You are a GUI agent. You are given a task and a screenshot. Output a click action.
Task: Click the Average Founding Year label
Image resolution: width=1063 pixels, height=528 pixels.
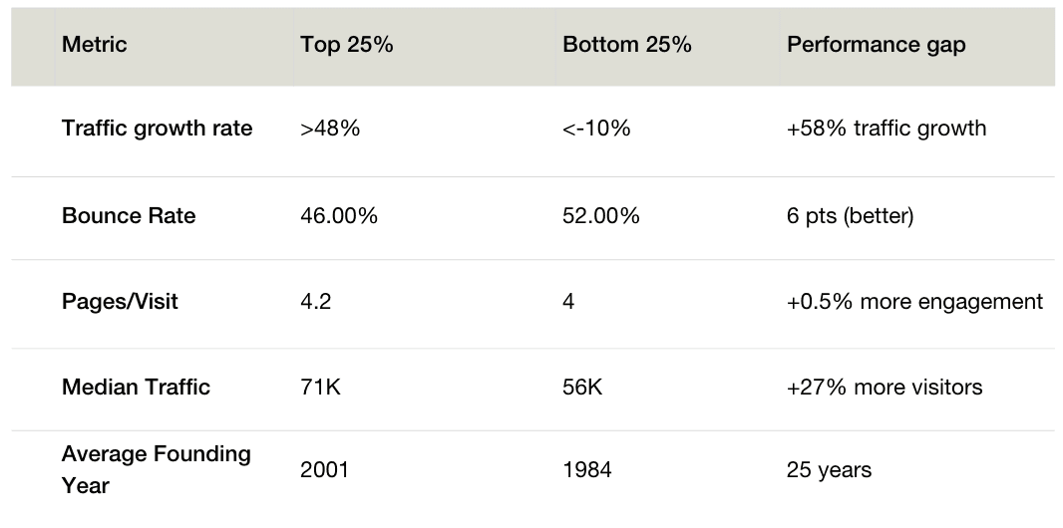click(156, 469)
